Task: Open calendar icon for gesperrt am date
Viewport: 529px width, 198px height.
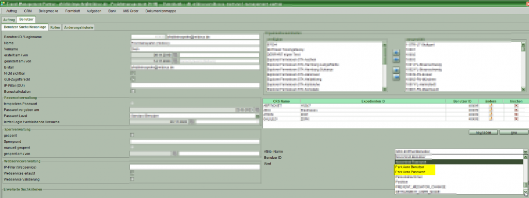Action: [175, 154]
